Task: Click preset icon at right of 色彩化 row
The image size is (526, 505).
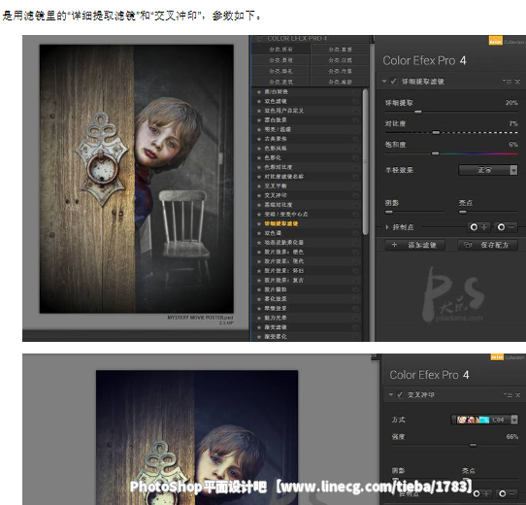Action: coord(355,157)
